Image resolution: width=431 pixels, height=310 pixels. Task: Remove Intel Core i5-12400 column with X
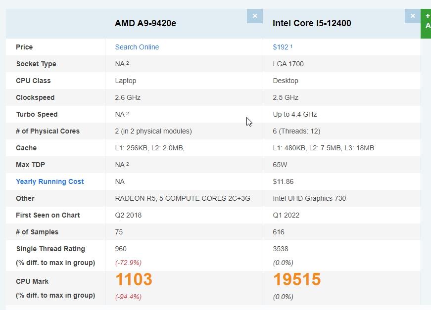[413, 16]
